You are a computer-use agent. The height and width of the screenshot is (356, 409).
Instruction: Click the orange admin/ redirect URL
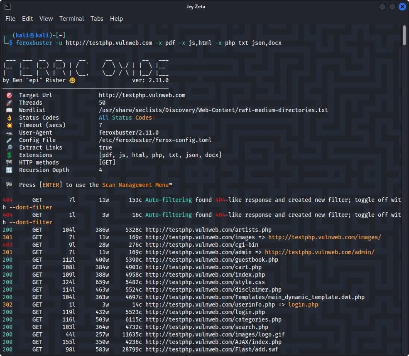320,252
